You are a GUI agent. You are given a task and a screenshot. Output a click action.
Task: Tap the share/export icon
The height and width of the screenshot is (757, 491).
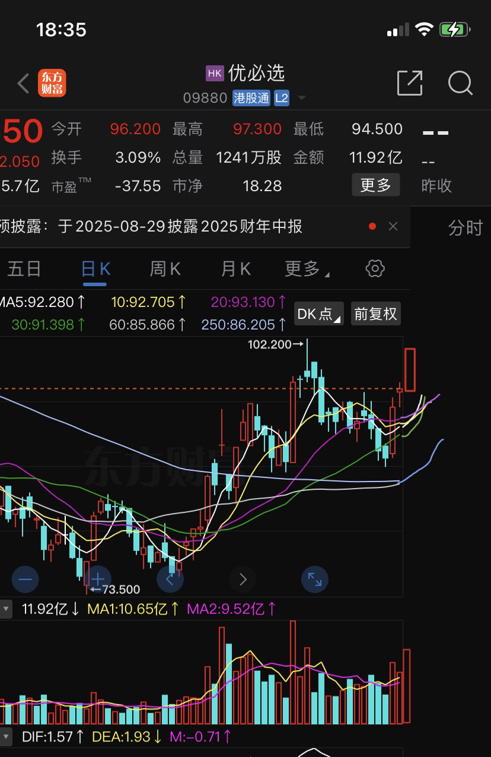[x=410, y=83]
